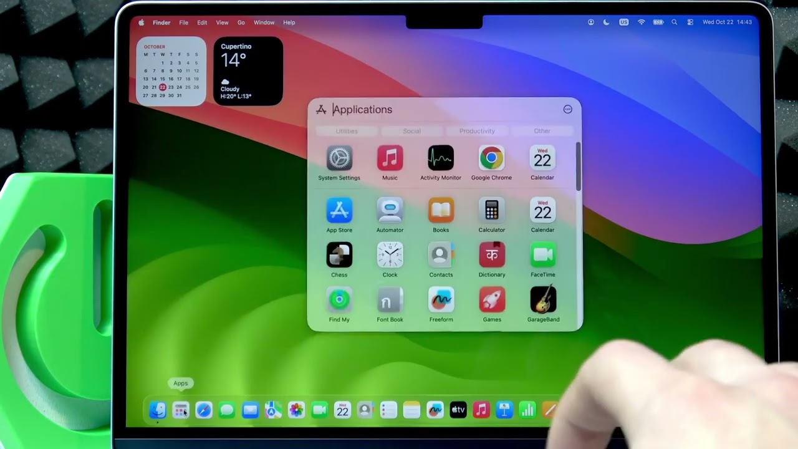Open System Settings from the Applications panel
Viewport: 798px width, 449px height.
tap(339, 158)
